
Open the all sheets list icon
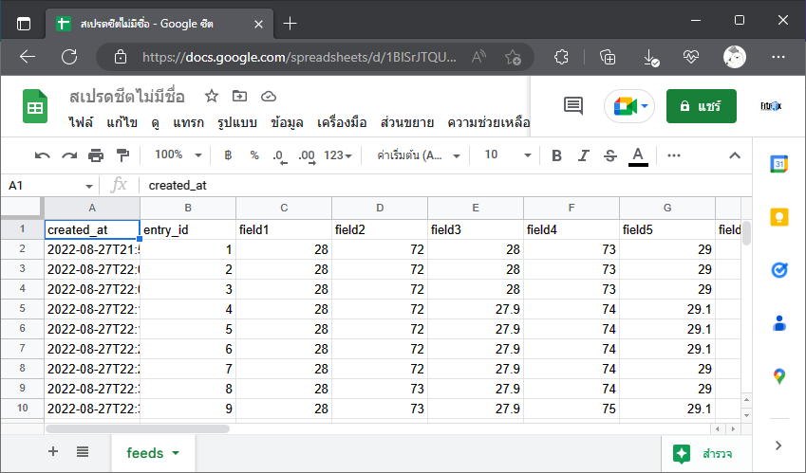(83, 451)
